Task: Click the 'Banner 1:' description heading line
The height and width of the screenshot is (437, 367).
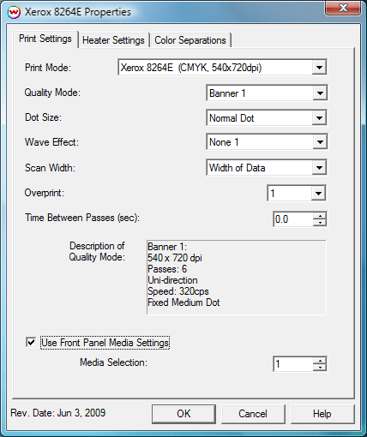Action: click(x=167, y=247)
